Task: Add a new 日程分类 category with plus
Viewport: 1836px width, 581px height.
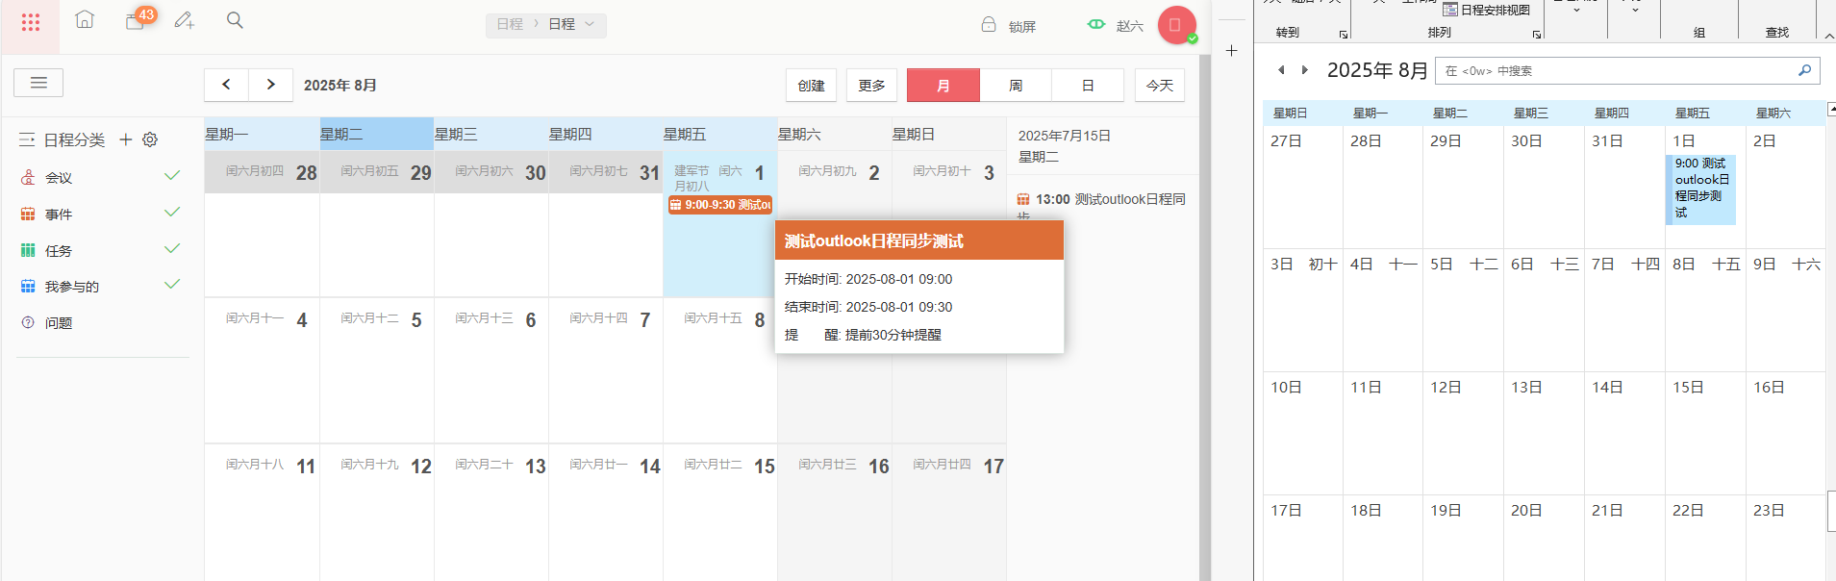Action: click(x=125, y=139)
